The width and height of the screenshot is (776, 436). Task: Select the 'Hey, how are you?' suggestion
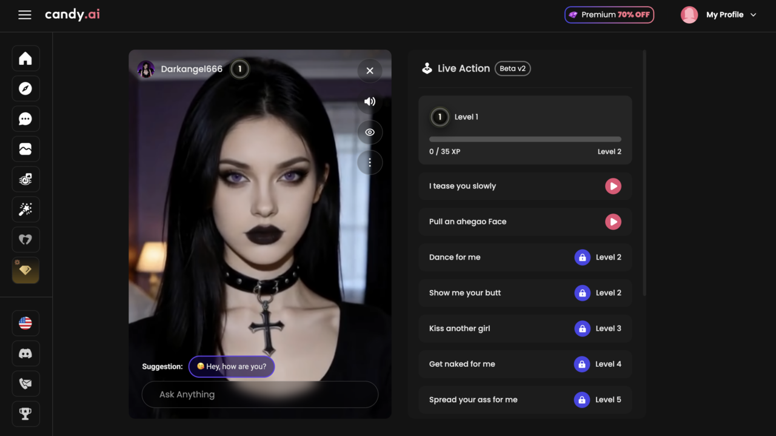point(232,366)
